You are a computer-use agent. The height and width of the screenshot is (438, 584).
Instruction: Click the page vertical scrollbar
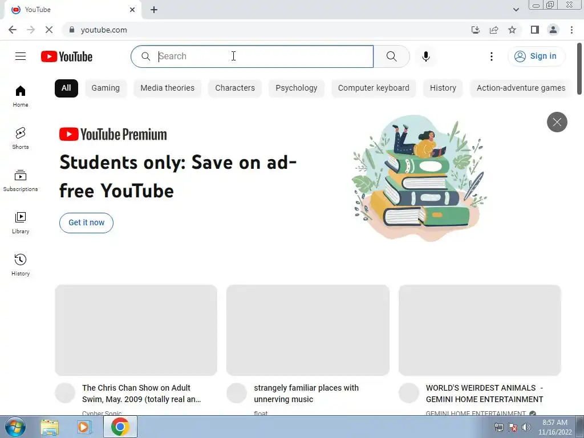coord(580,69)
